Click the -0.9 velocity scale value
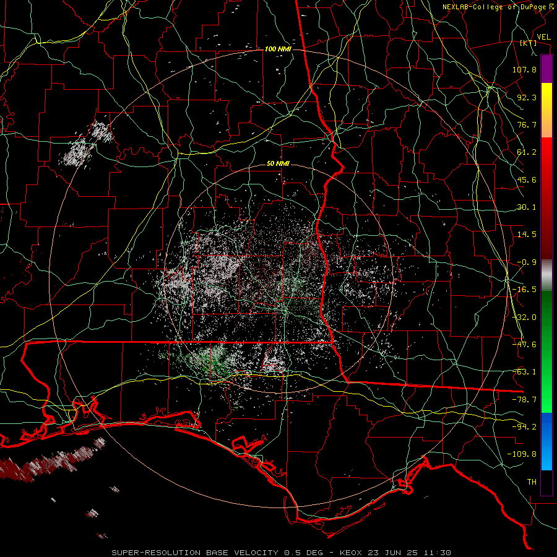The image size is (557, 557). coord(527,262)
